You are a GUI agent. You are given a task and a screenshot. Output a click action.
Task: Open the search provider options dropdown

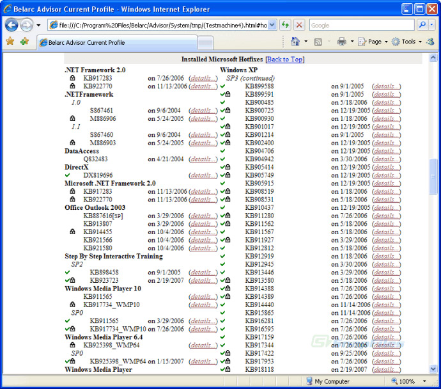pos(431,25)
